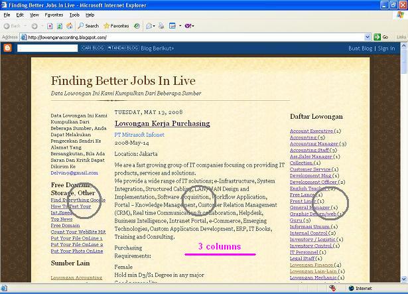Image resolution: width=408 pixels, height=294 pixels.
Task: Click the Free Domain sidebar link
Action: (65, 225)
